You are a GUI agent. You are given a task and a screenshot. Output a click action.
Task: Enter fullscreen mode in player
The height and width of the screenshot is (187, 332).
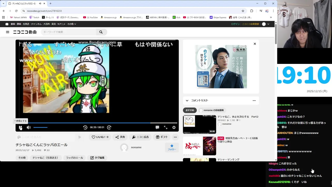[165, 127]
